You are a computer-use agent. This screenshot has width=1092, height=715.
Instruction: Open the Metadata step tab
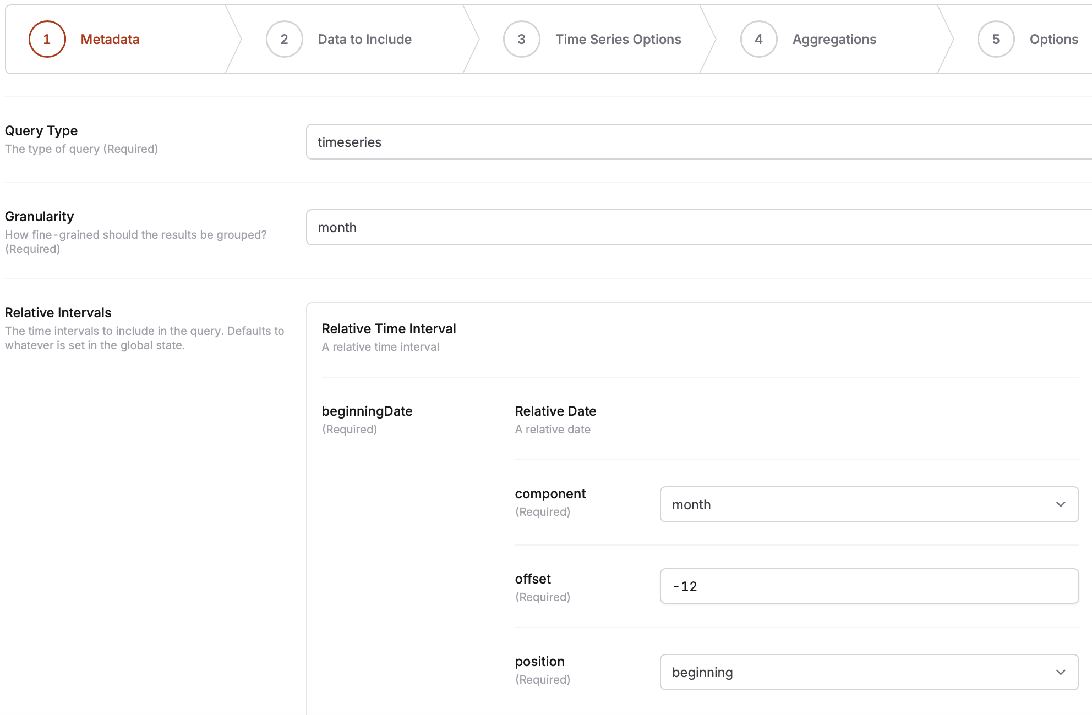tap(110, 39)
